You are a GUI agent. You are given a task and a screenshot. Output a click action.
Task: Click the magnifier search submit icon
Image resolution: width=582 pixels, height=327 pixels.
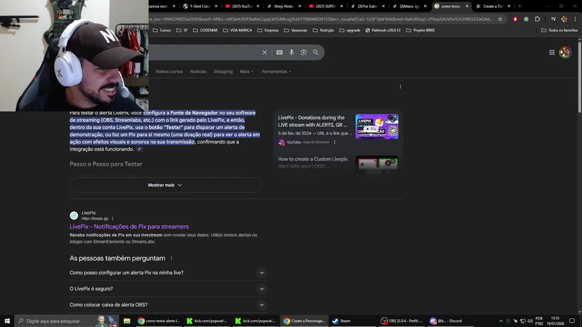tap(316, 52)
